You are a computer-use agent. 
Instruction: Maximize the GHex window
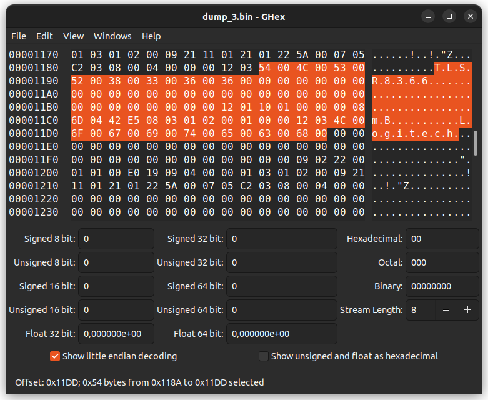tap(449, 16)
